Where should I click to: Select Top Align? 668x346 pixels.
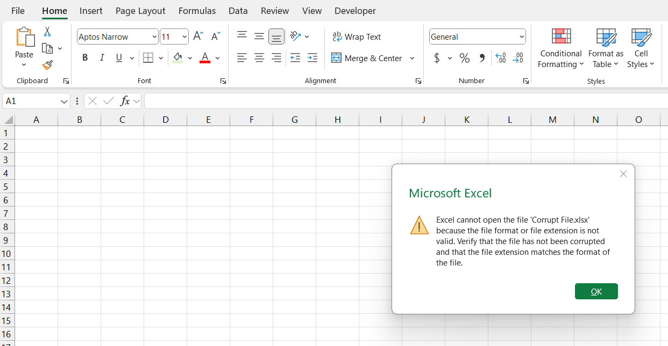(242, 36)
